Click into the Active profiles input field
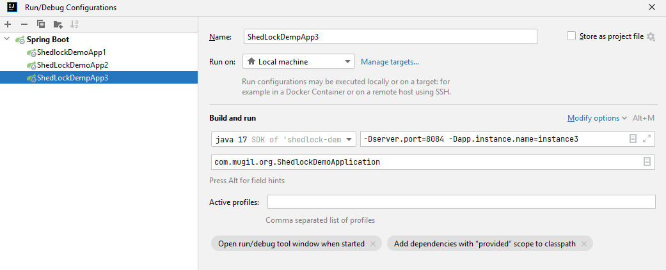This screenshot has width=666, height=270. point(461,202)
